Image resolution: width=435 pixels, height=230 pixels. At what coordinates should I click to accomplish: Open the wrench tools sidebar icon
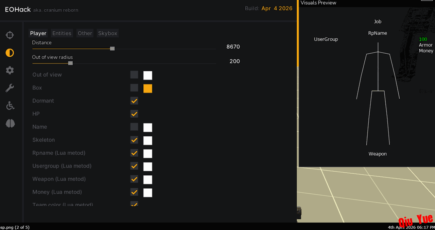coord(10,88)
